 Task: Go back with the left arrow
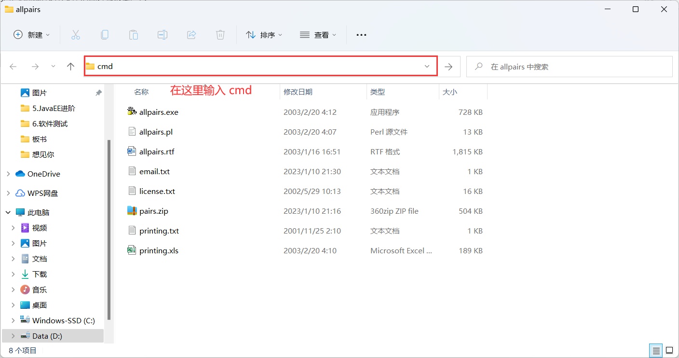click(x=14, y=67)
